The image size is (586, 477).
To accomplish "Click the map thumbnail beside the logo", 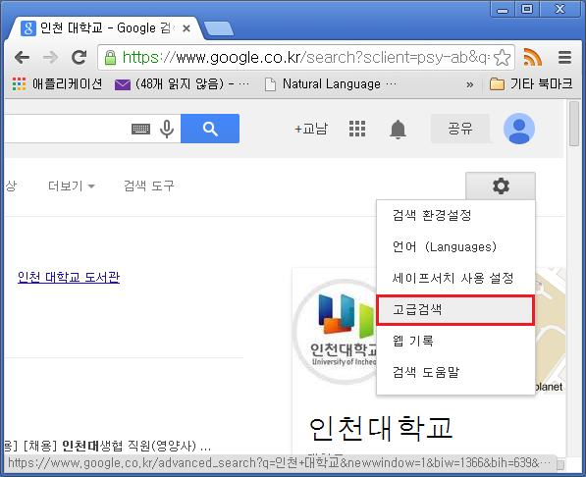I will [550, 331].
